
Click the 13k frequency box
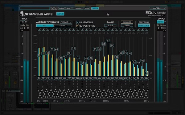[134, 78]
